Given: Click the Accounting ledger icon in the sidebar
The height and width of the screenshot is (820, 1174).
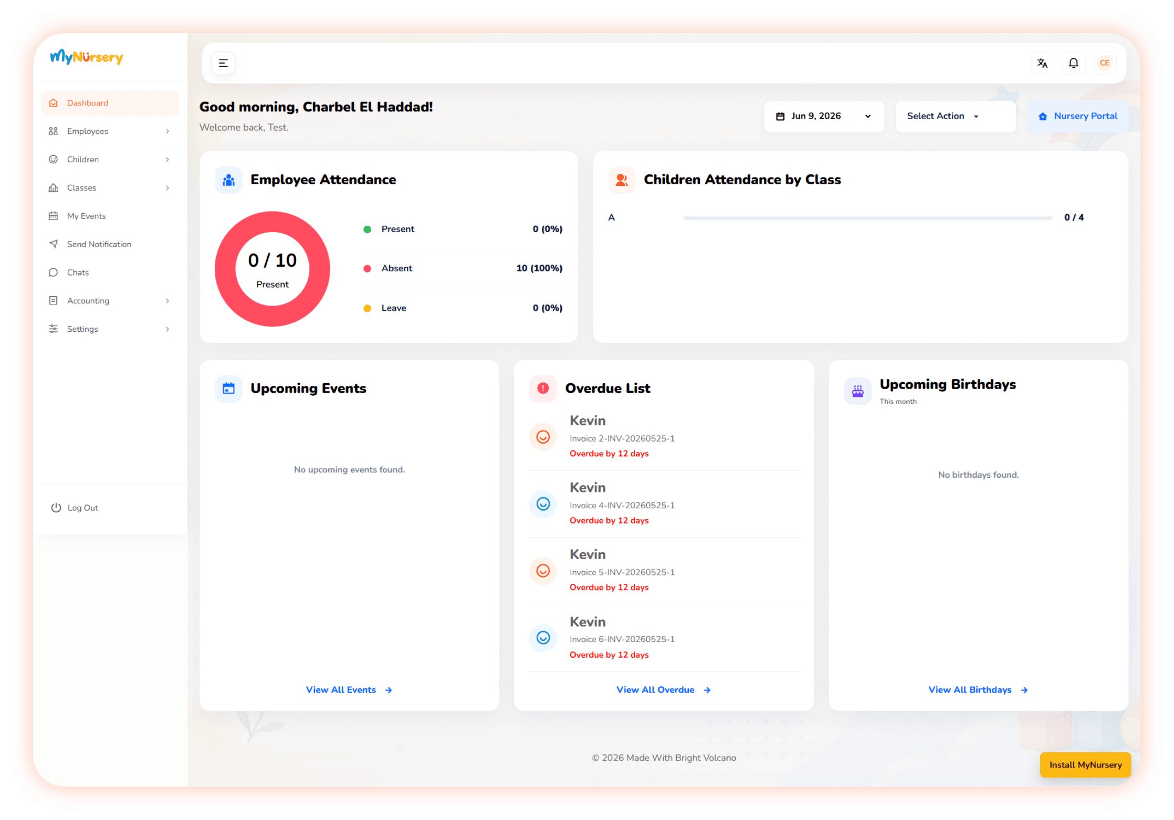Looking at the screenshot, I should pyautogui.click(x=53, y=301).
